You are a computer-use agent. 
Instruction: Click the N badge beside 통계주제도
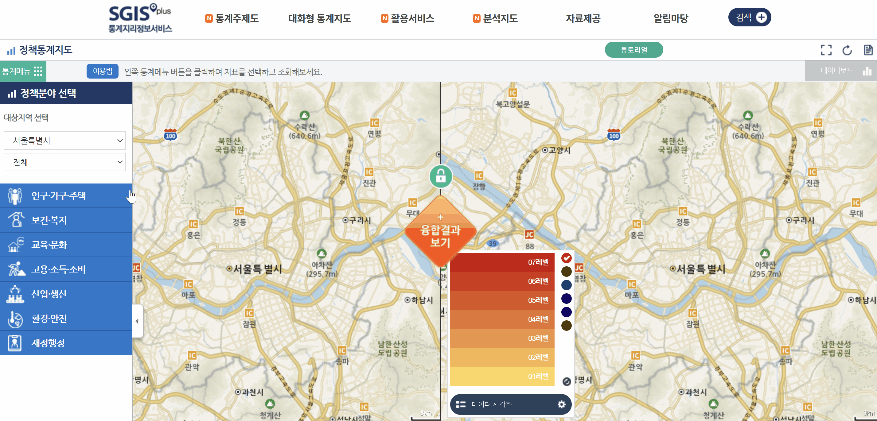coord(209,18)
